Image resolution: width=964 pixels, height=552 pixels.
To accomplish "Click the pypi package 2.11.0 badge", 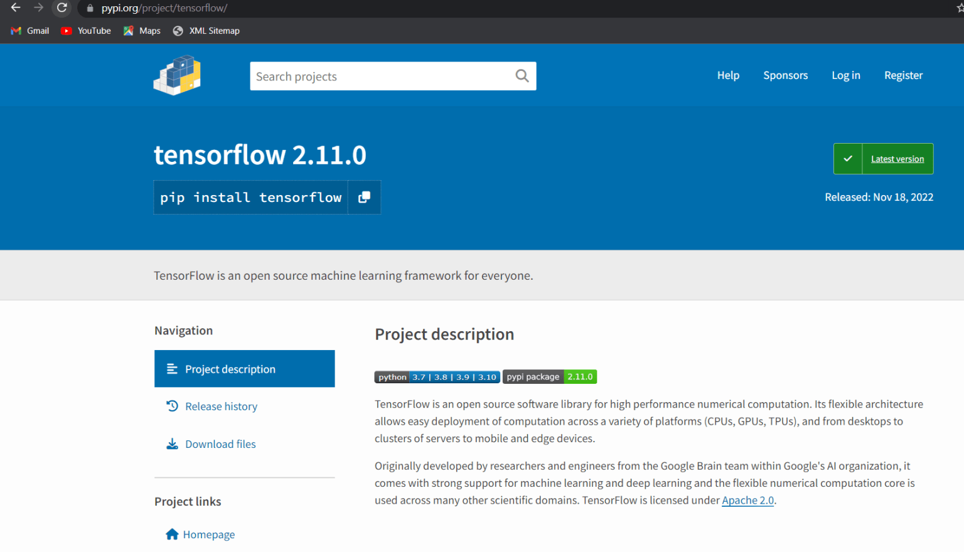I will pos(549,376).
